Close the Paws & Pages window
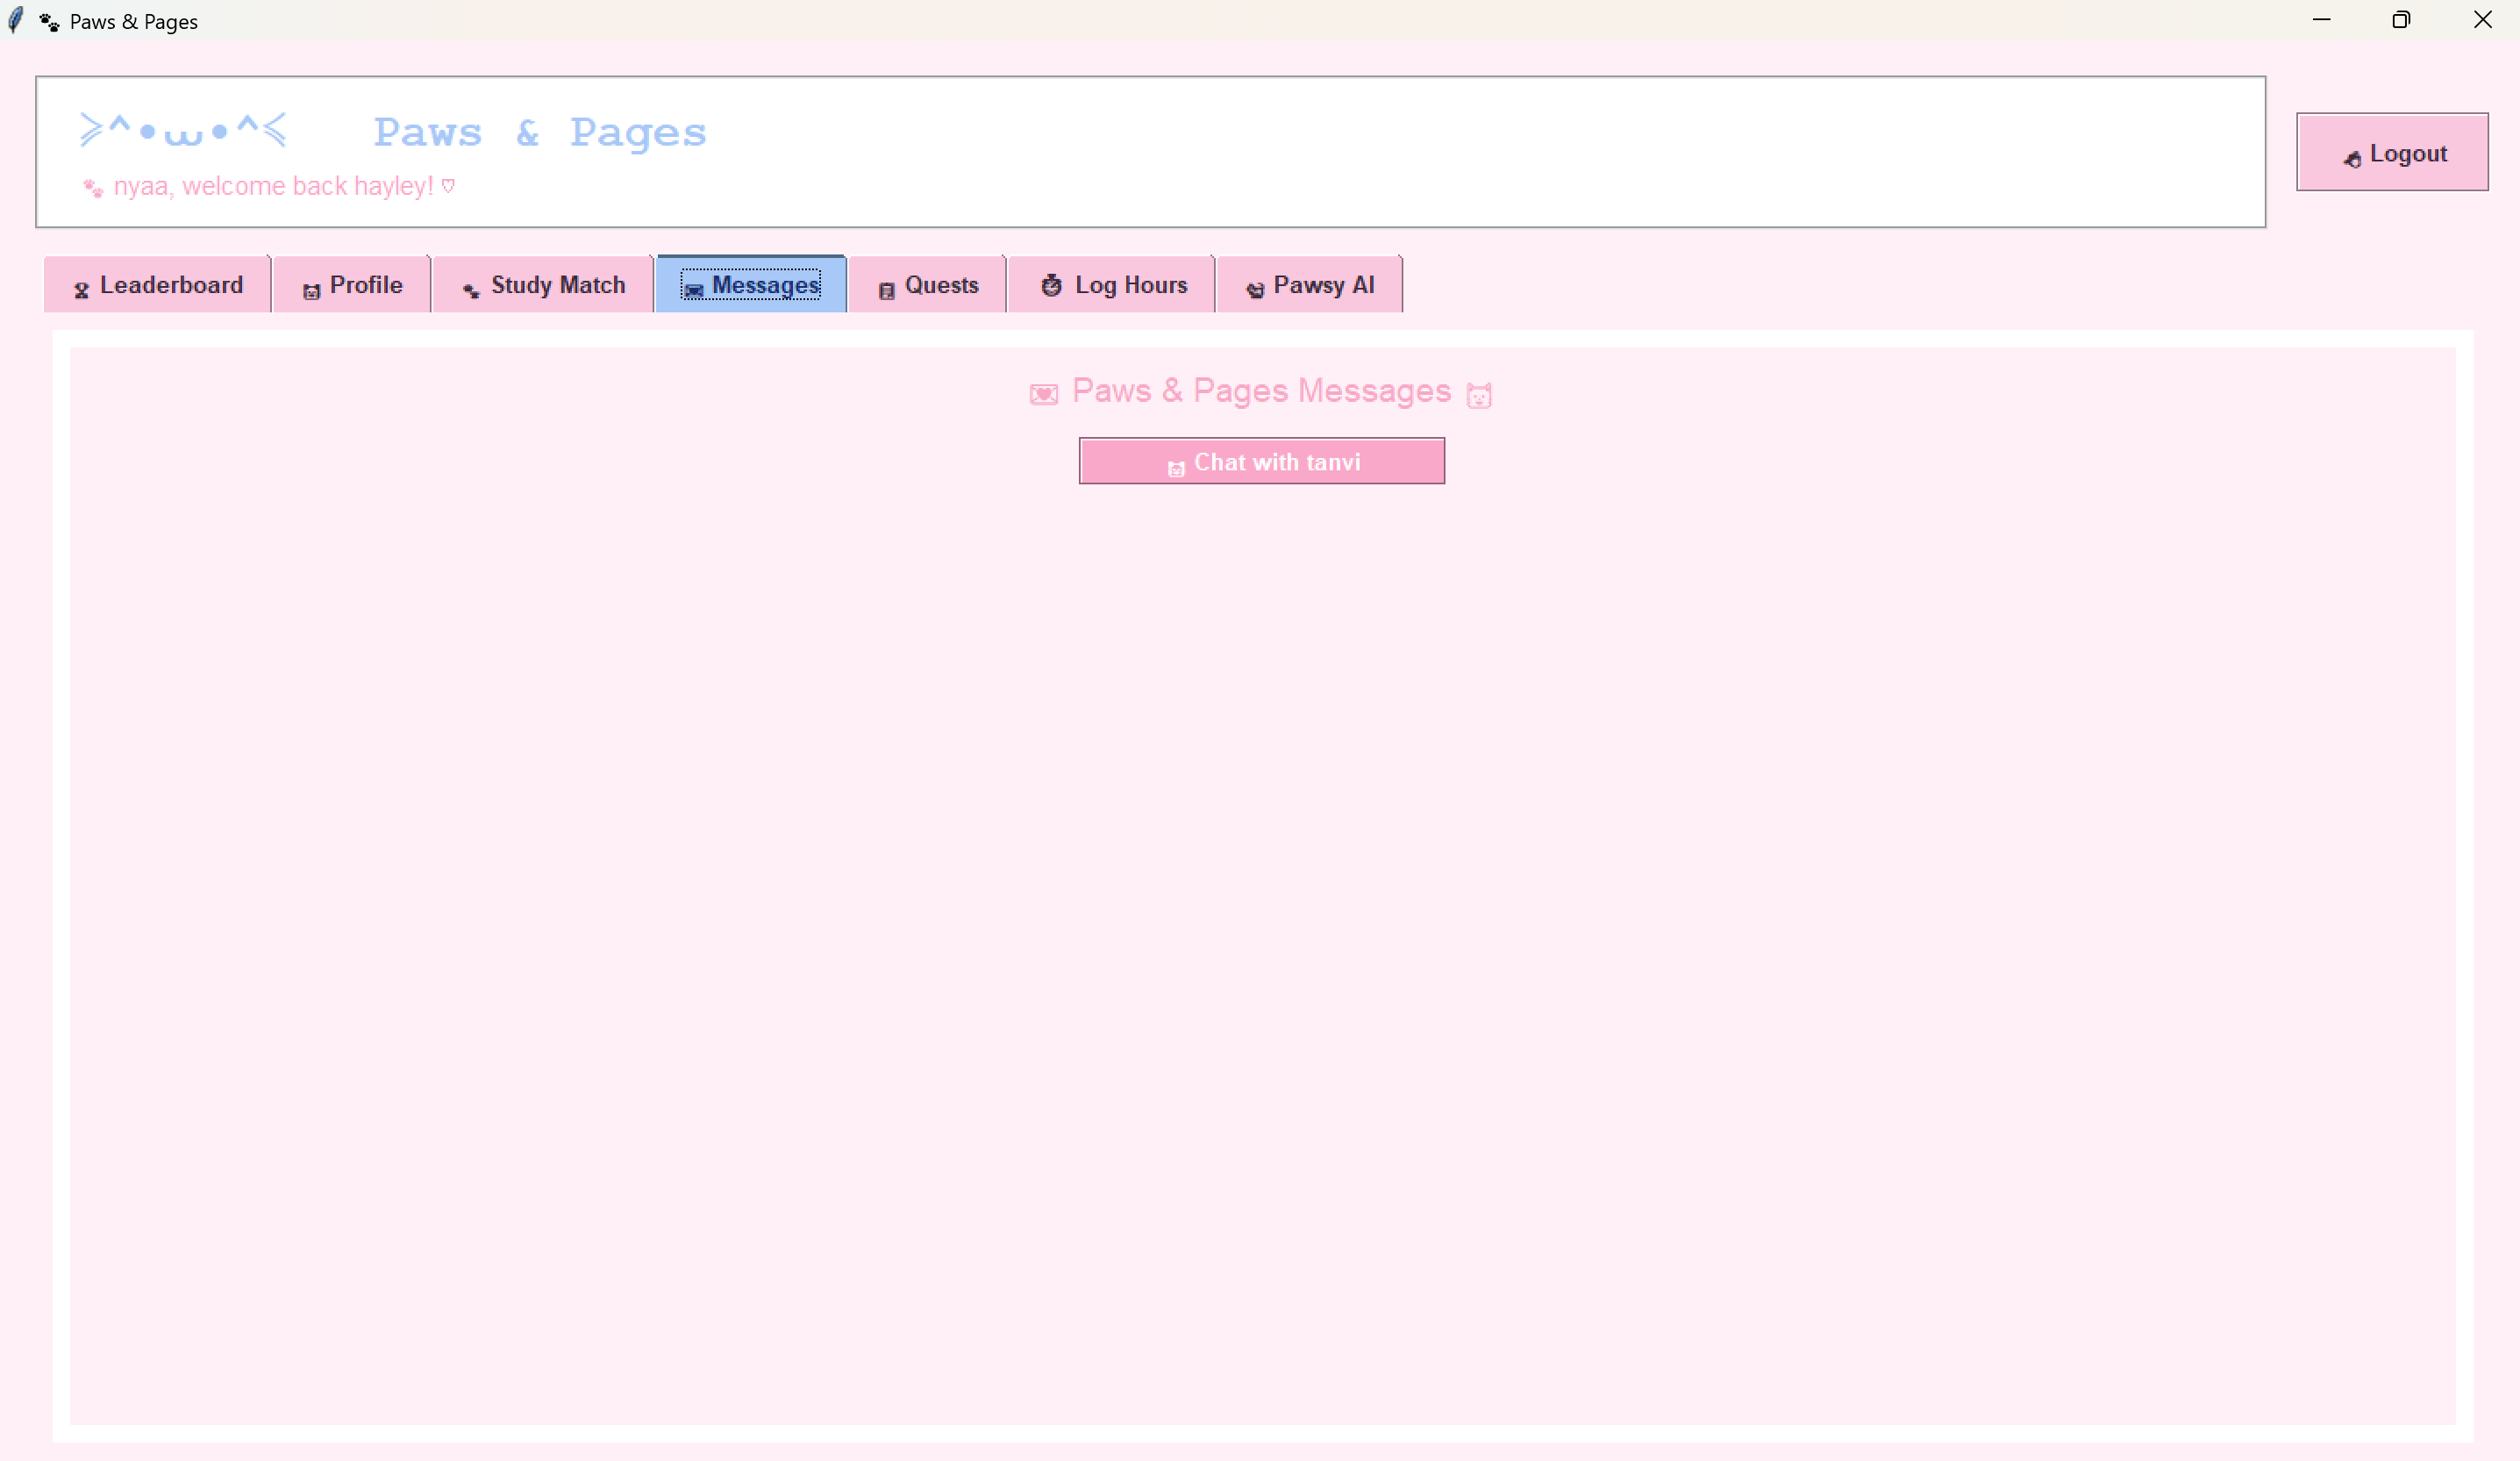 [2482, 20]
